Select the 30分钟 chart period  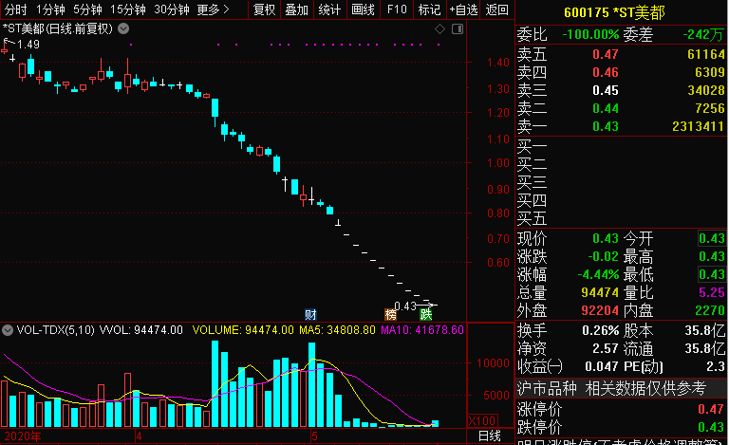(172, 9)
